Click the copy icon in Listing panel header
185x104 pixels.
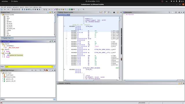pyautogui.click(x=100, y=12)
